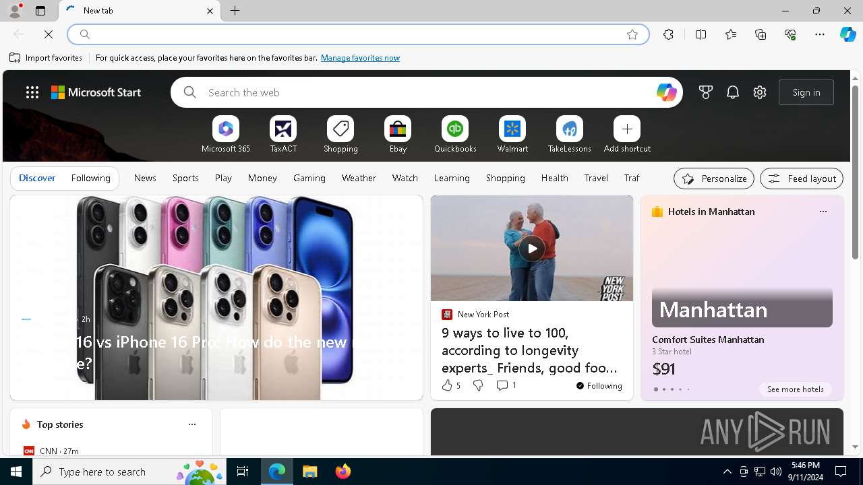Go to News category
Screen dimensions: 863x485
pyautogui.click(x=145, y=178)
